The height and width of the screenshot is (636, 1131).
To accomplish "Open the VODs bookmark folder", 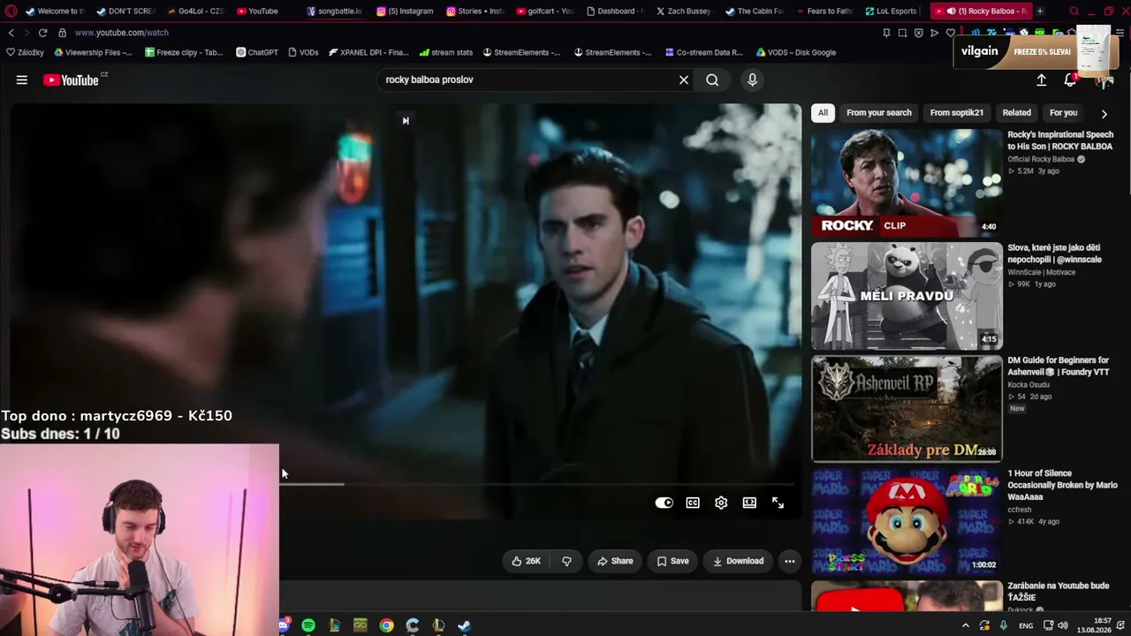I will 303,52.
